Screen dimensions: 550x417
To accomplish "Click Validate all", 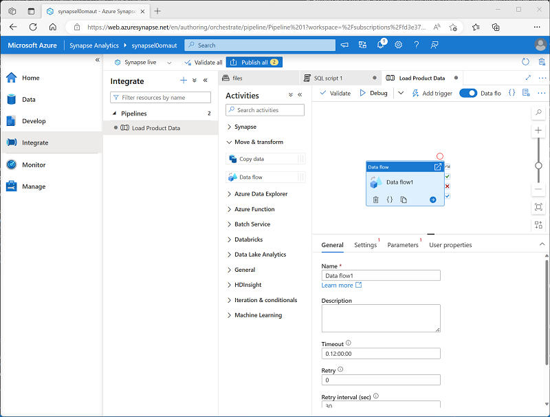I will click(203, 63).
